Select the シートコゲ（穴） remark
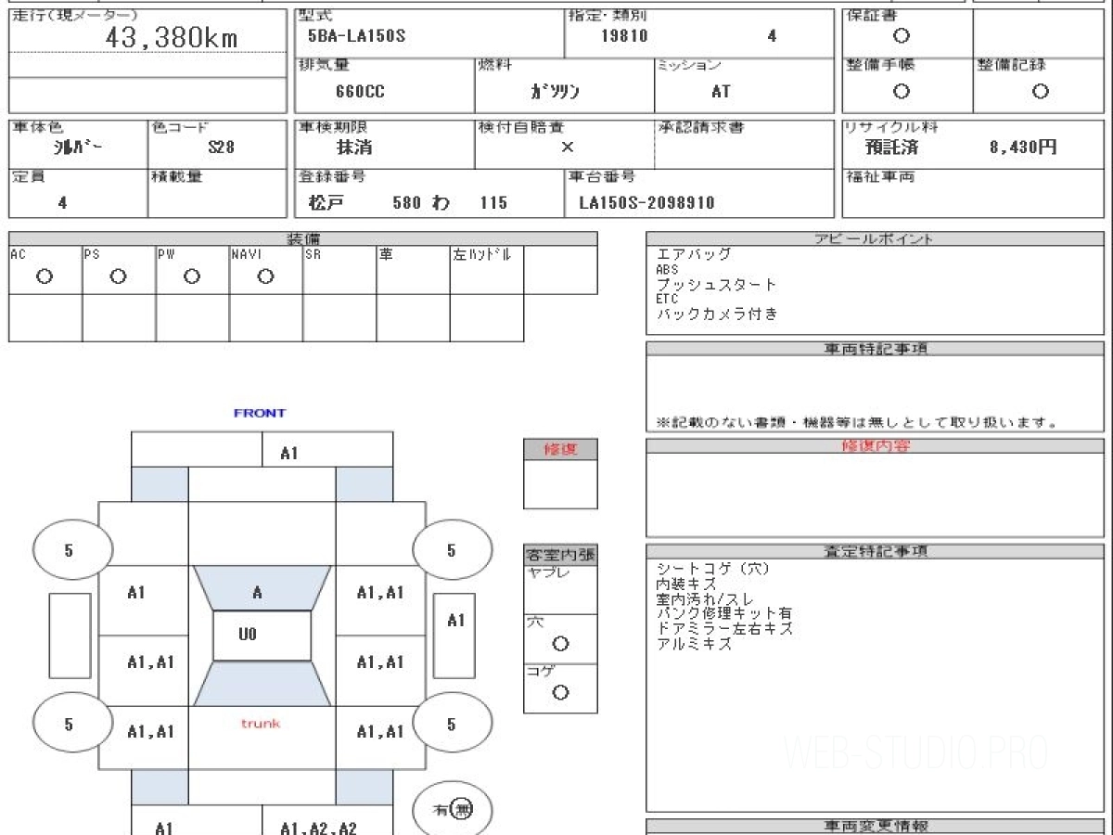 pos(713,569)
